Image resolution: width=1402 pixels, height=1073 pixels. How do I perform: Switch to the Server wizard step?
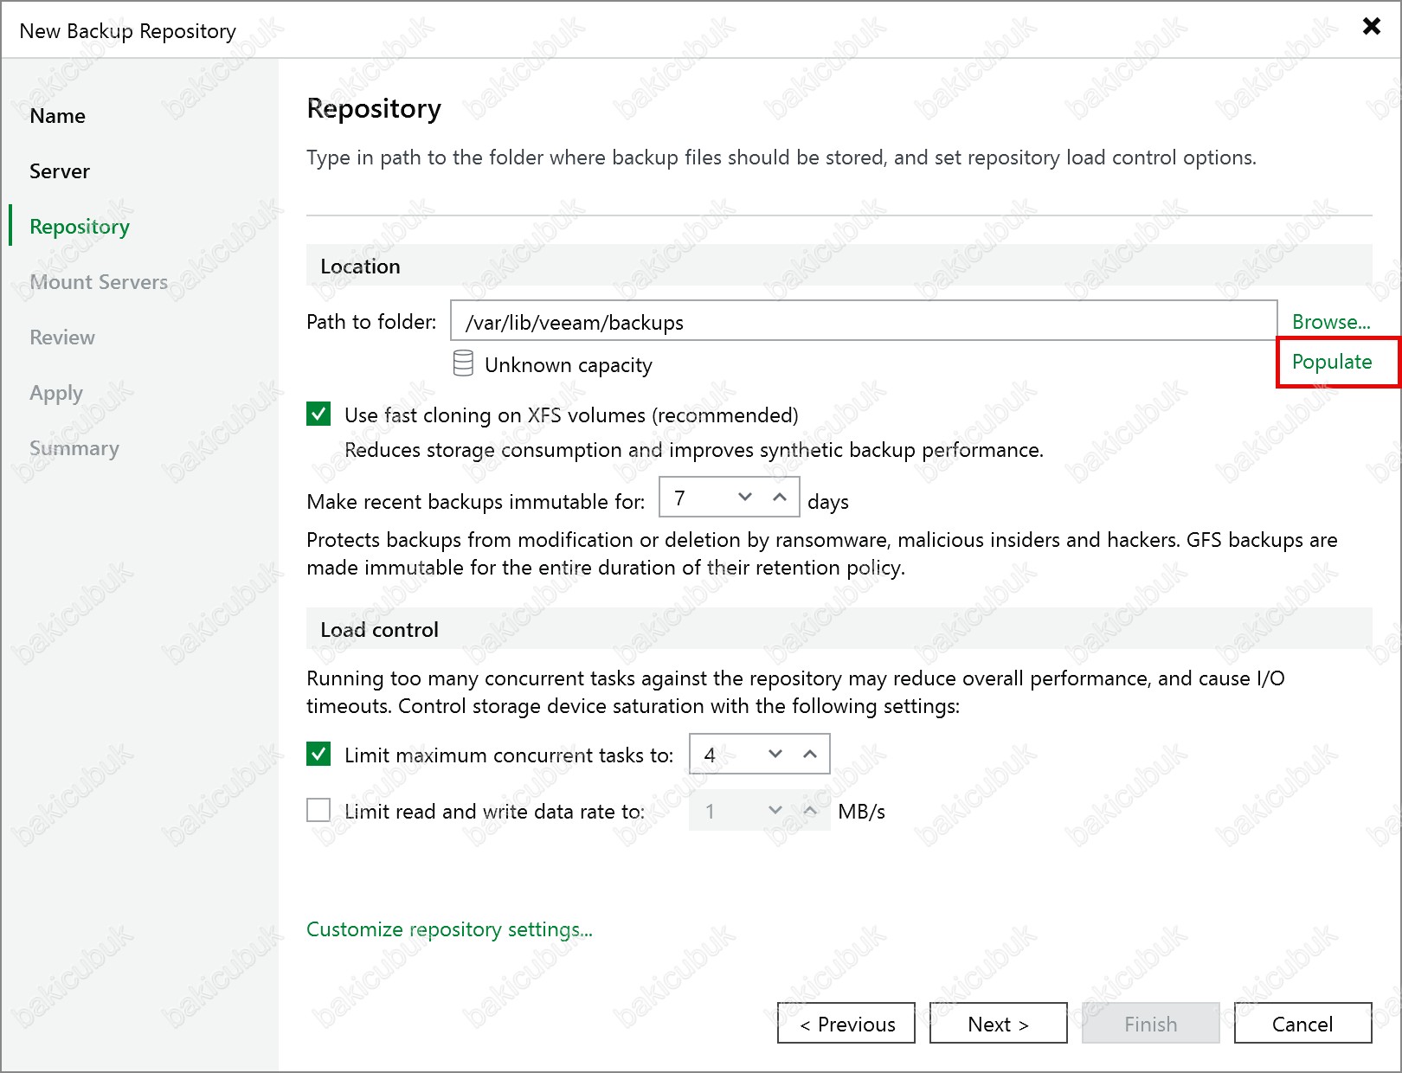[60, 171]
